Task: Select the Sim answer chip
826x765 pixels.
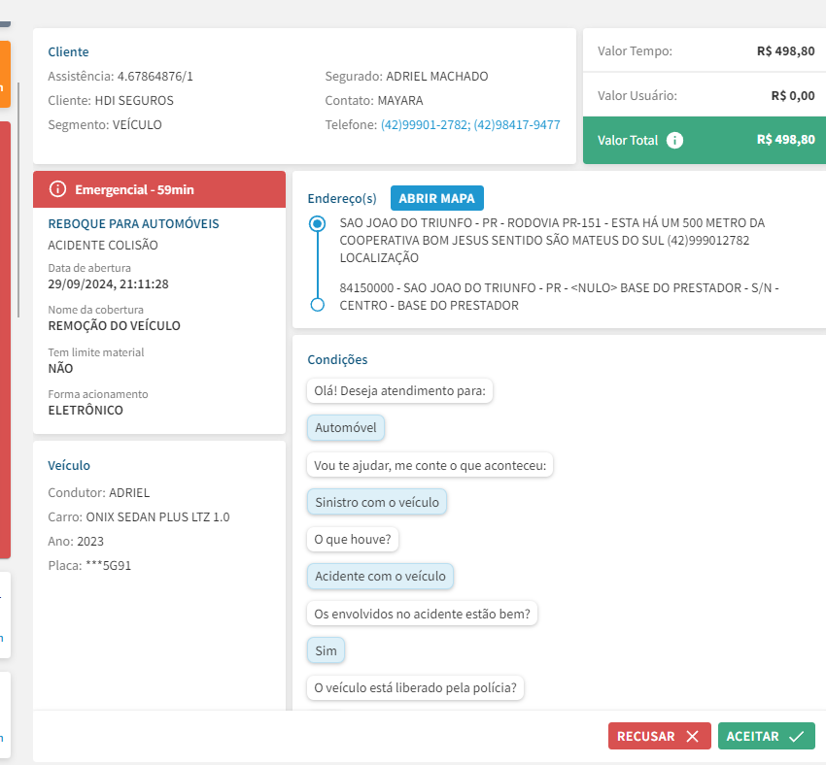Action: click(x=326, y=650)
